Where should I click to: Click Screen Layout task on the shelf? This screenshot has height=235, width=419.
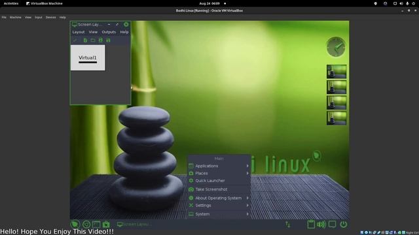(x=134, y=225)
